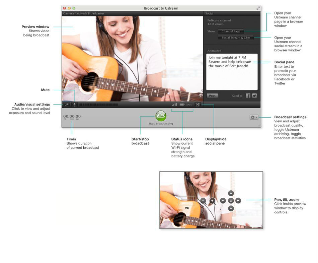Zoom in with the plus magnifier
Image resolution: width=318 pixels, height=263 pixels.
tap(212, 201)
